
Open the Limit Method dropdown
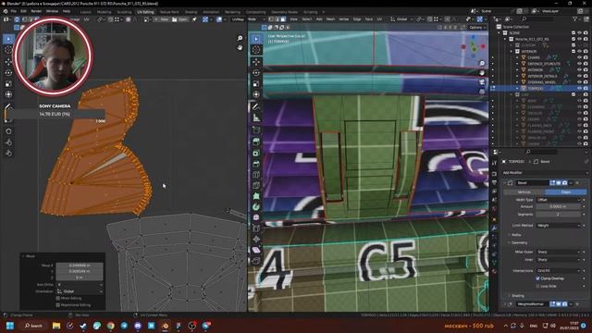pos(559,226)
